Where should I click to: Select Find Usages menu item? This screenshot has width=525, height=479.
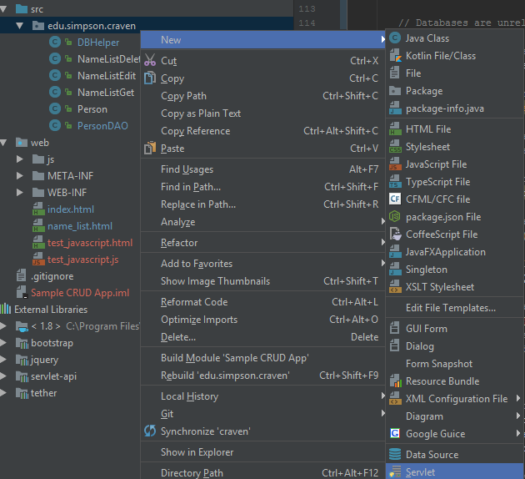pos(262,169)
